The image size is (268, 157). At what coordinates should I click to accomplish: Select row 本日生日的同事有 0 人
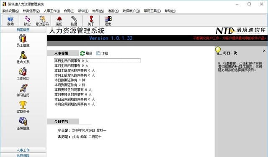pos(97,61)
